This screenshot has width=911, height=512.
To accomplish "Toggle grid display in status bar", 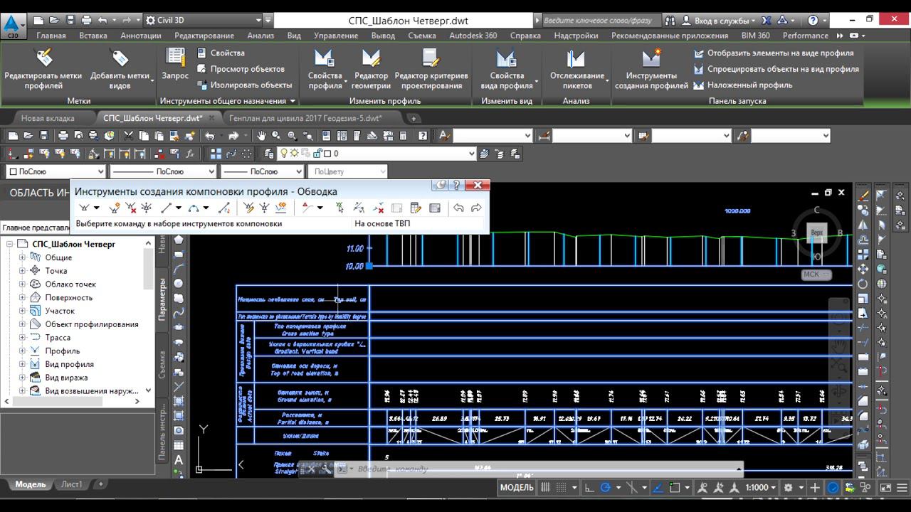I will [x=547, y=488].
